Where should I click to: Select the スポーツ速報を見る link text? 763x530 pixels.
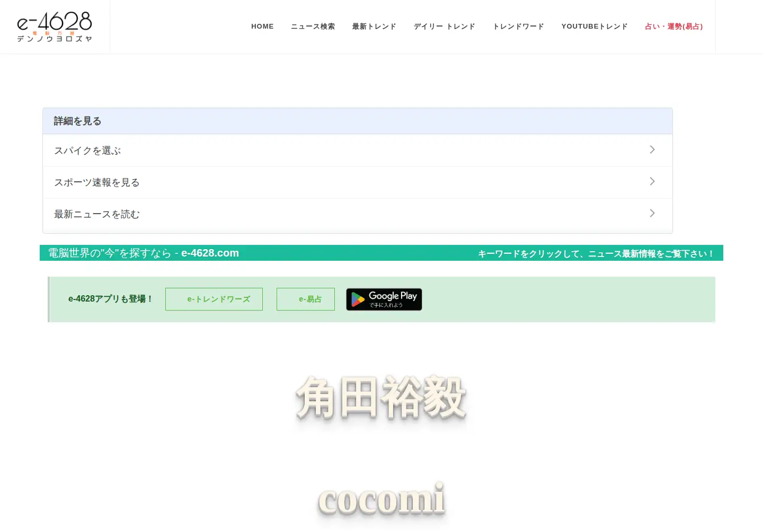[x=97, y=182]
